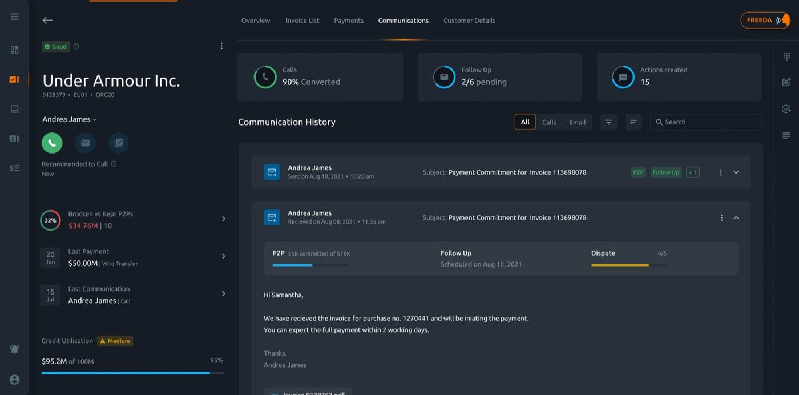Screen dimensions: 799x395
Task: Click the FREEDA assistant button
Action: [x=765, y=20]
